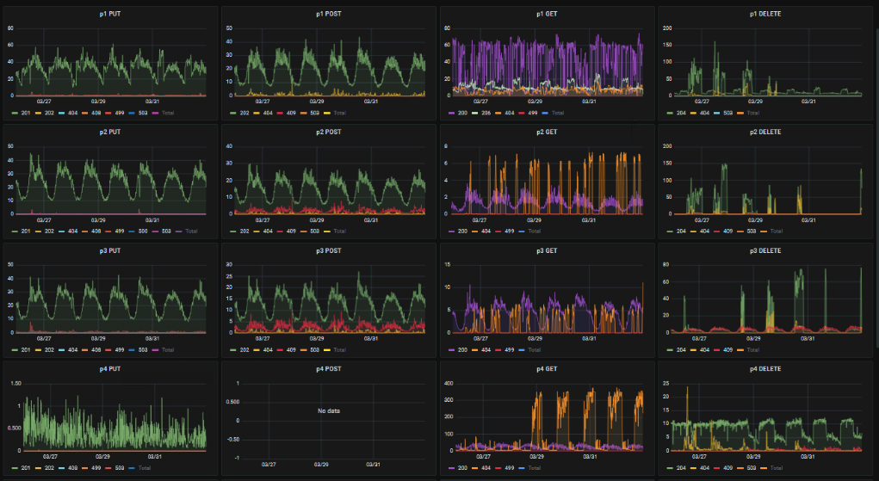This screenshot has height=481, width=879.
Task: Click the purple 200 swatch in p1 GET legend
Action: (x=452, y=113)
